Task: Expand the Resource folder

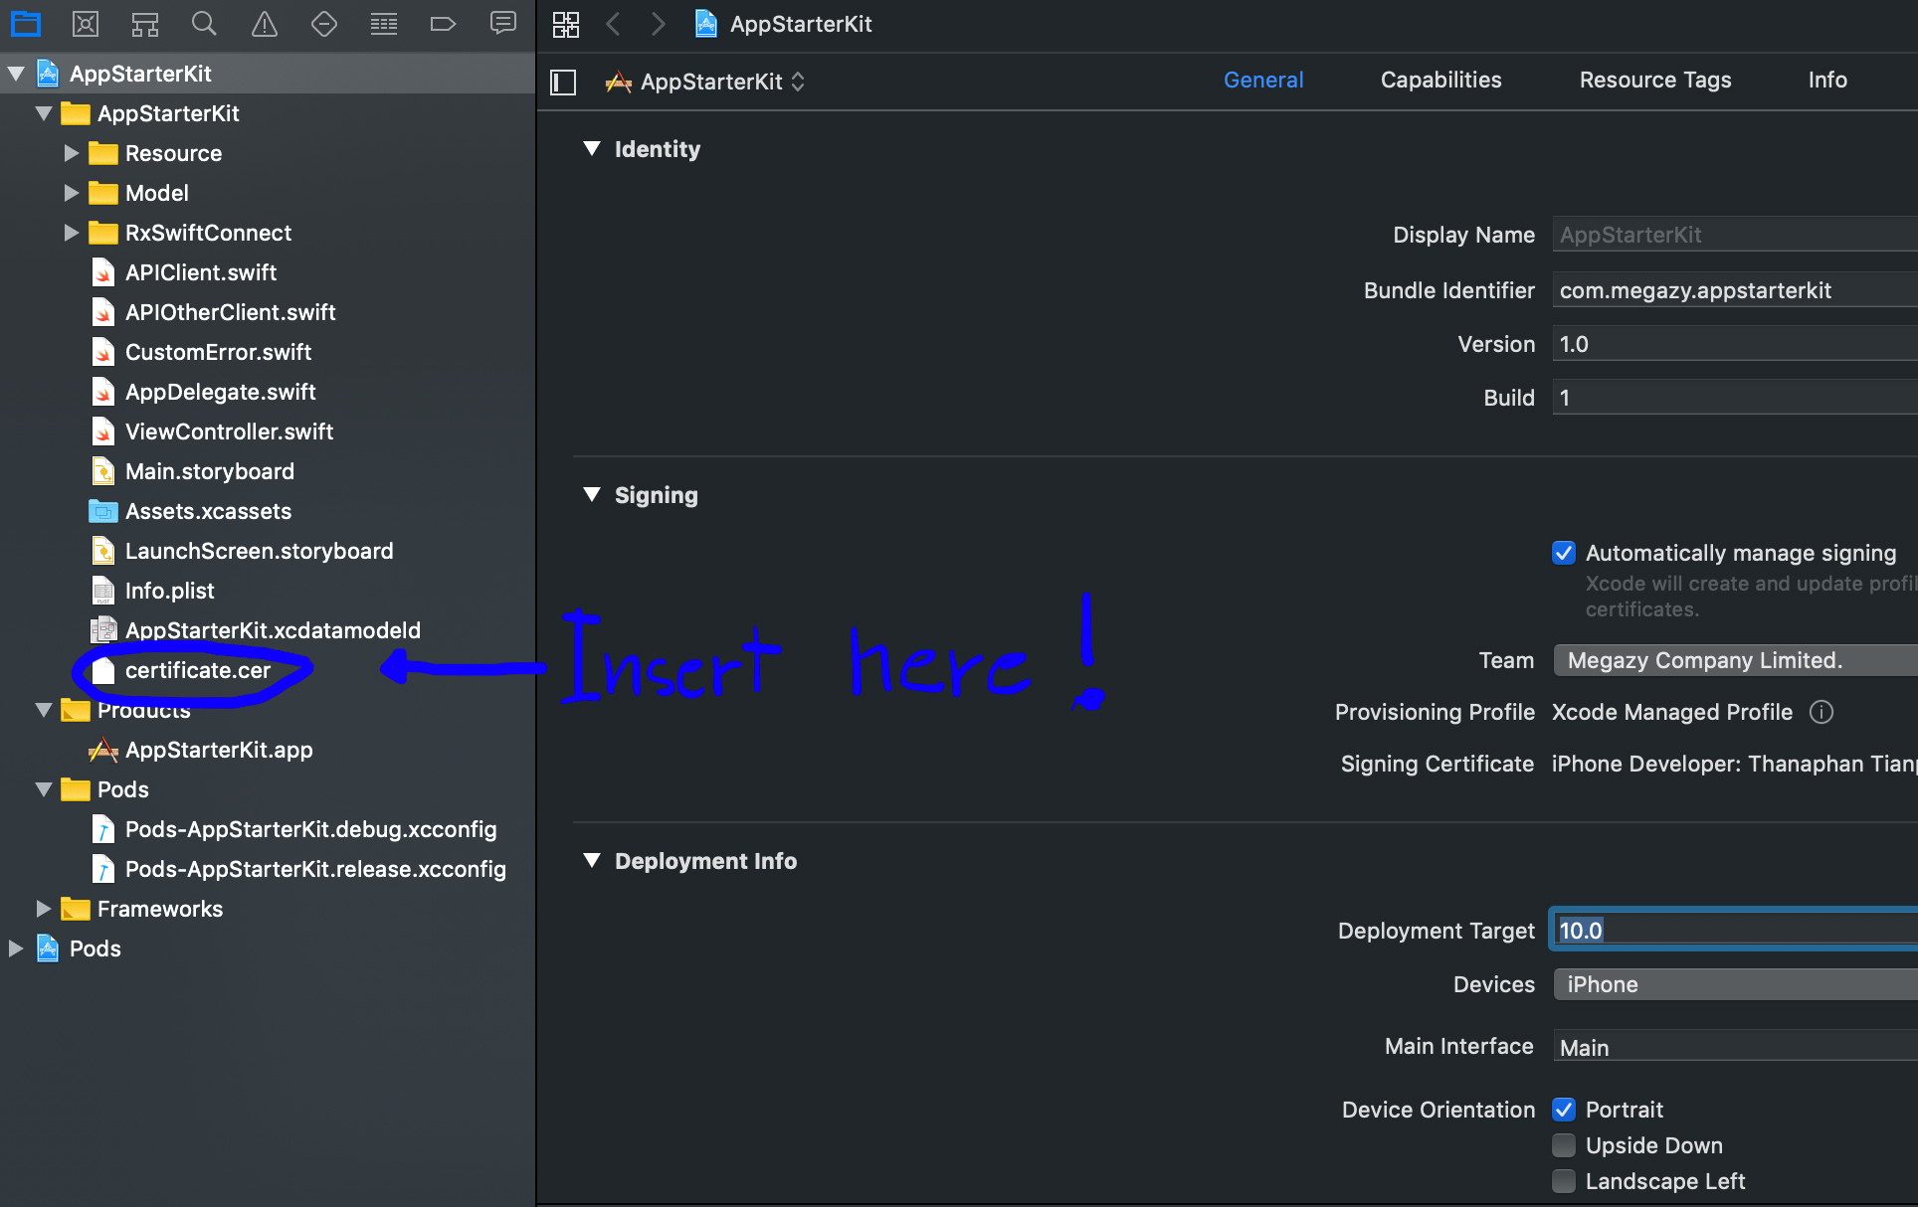Action: 71,153
